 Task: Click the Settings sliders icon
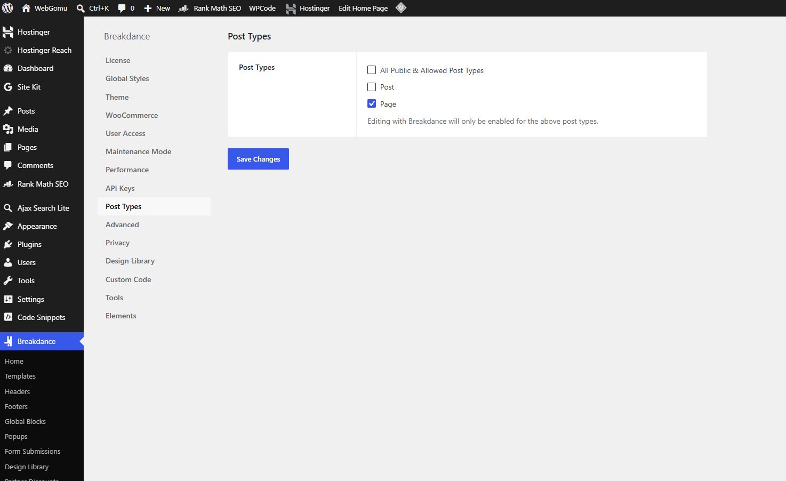tap(8, 299)
